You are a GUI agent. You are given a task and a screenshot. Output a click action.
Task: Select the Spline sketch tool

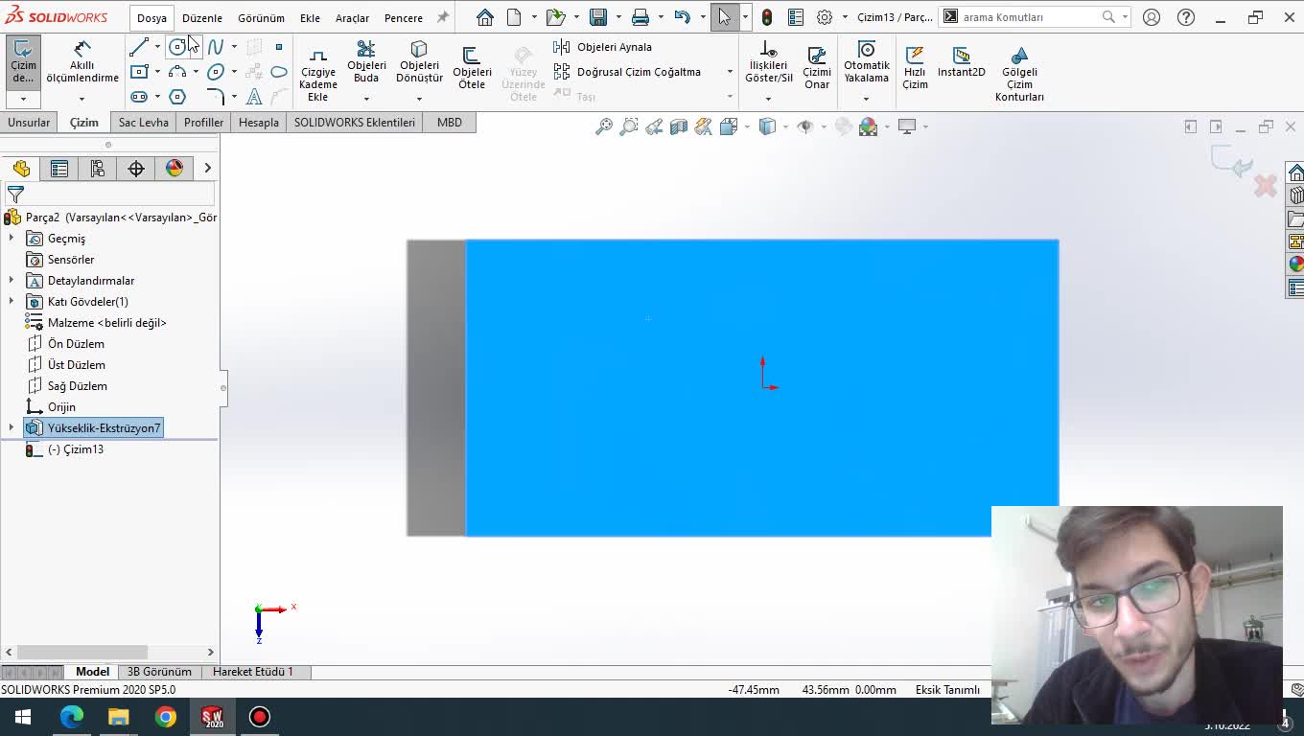(216, 47)
